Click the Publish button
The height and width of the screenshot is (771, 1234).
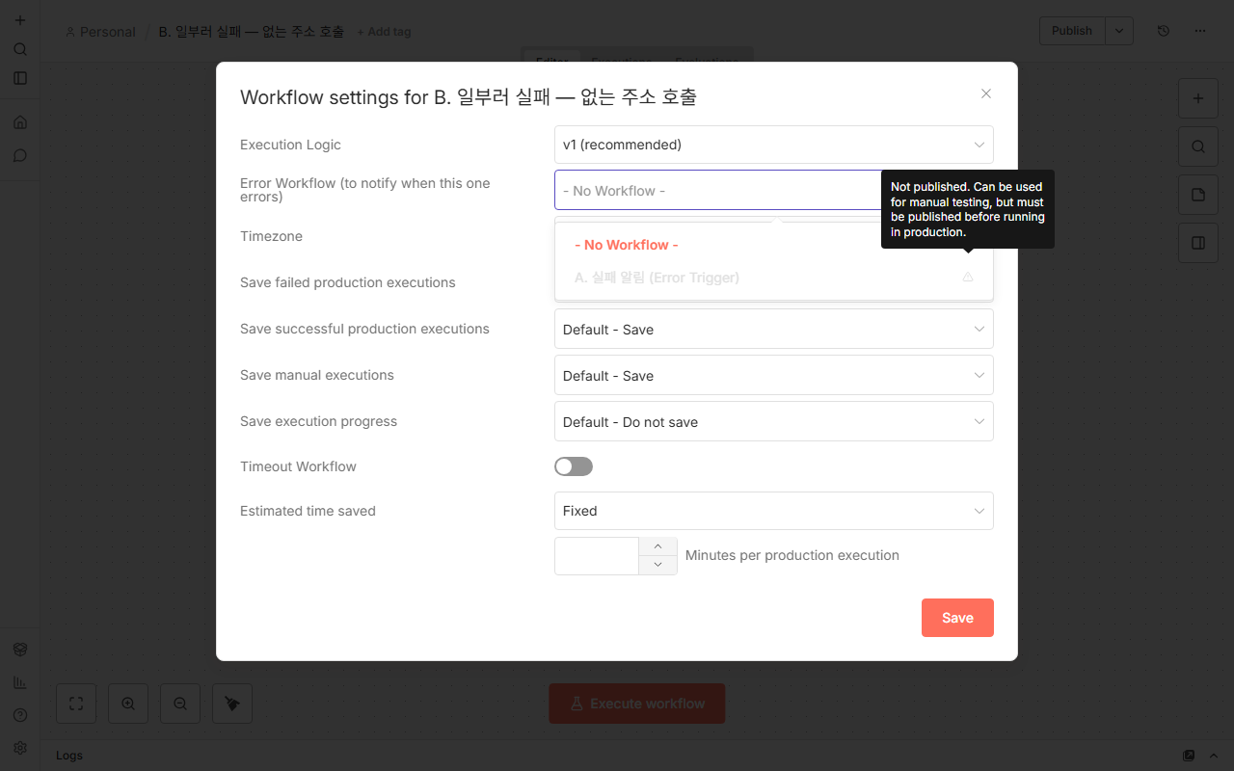(1072, 31)
